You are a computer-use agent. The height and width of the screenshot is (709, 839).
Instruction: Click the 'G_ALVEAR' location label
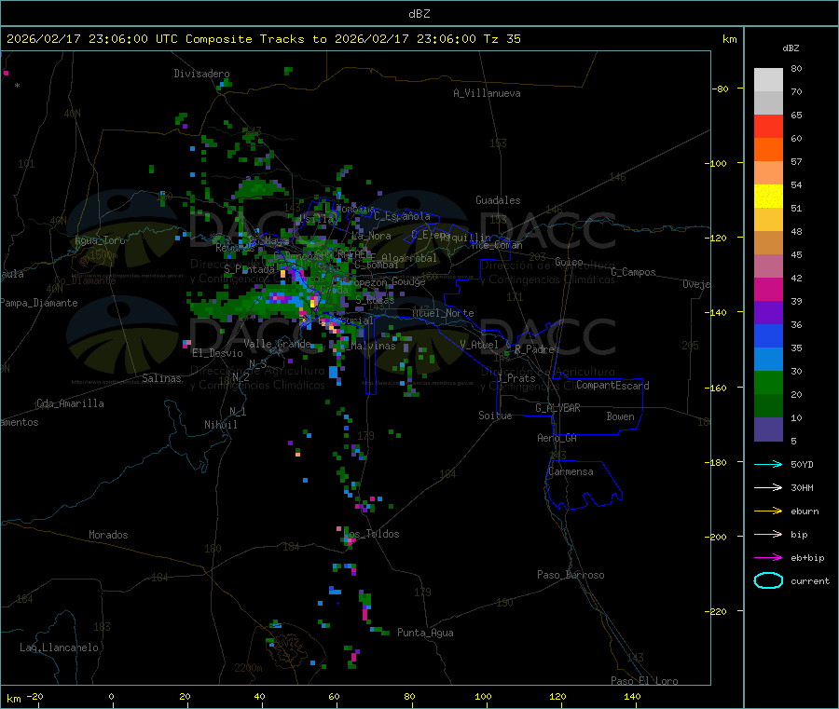(x=557, y=408)
